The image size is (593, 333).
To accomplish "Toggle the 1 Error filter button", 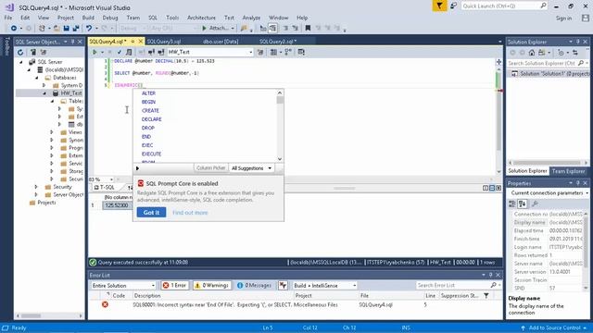I will (x=174, y=286).
